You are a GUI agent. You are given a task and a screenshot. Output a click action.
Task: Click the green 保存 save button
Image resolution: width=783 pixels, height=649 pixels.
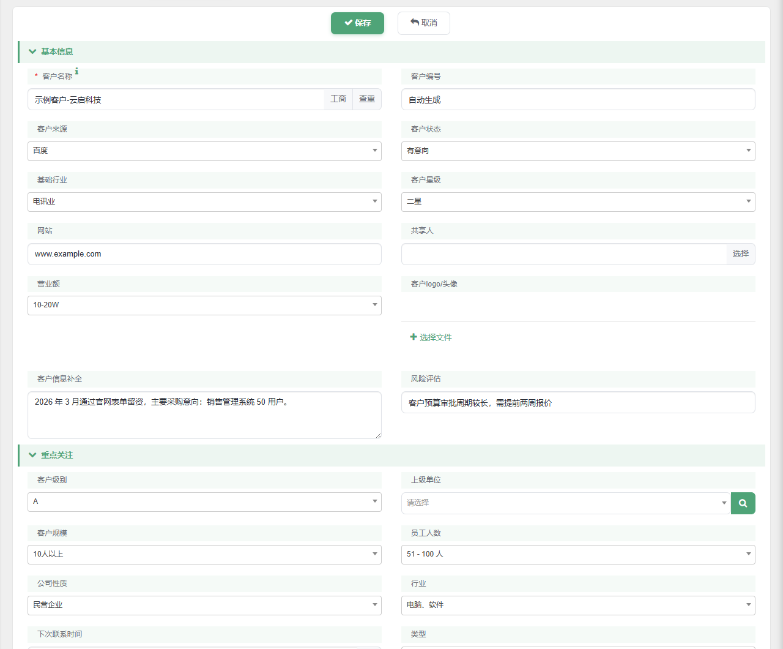pos(357,23)
